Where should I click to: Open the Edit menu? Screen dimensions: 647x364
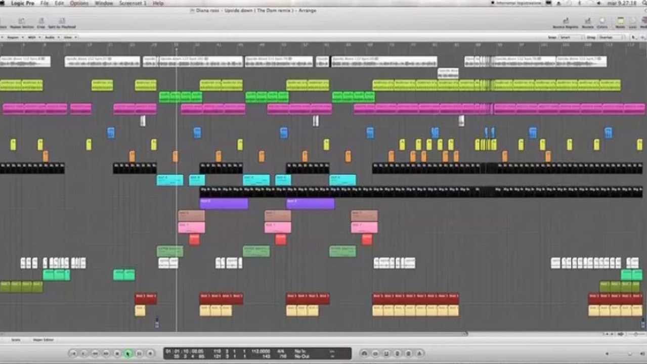point(59,3)
